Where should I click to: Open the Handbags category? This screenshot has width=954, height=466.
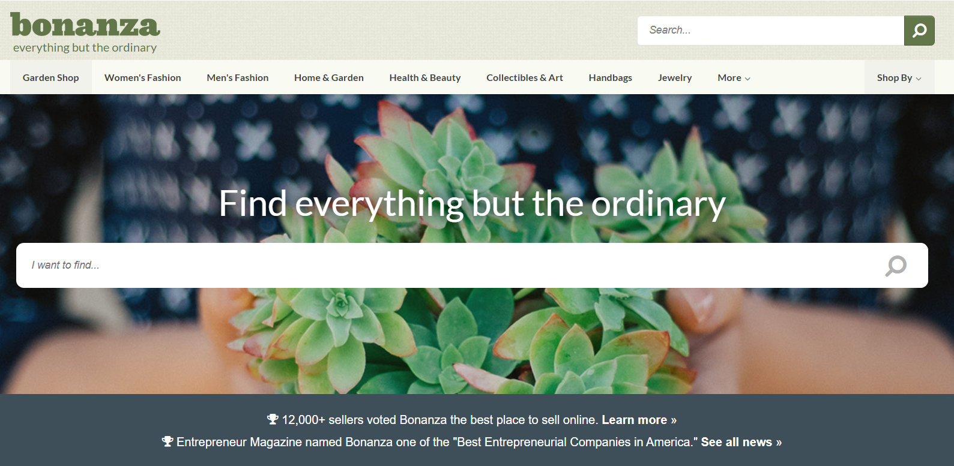point(610,77)
